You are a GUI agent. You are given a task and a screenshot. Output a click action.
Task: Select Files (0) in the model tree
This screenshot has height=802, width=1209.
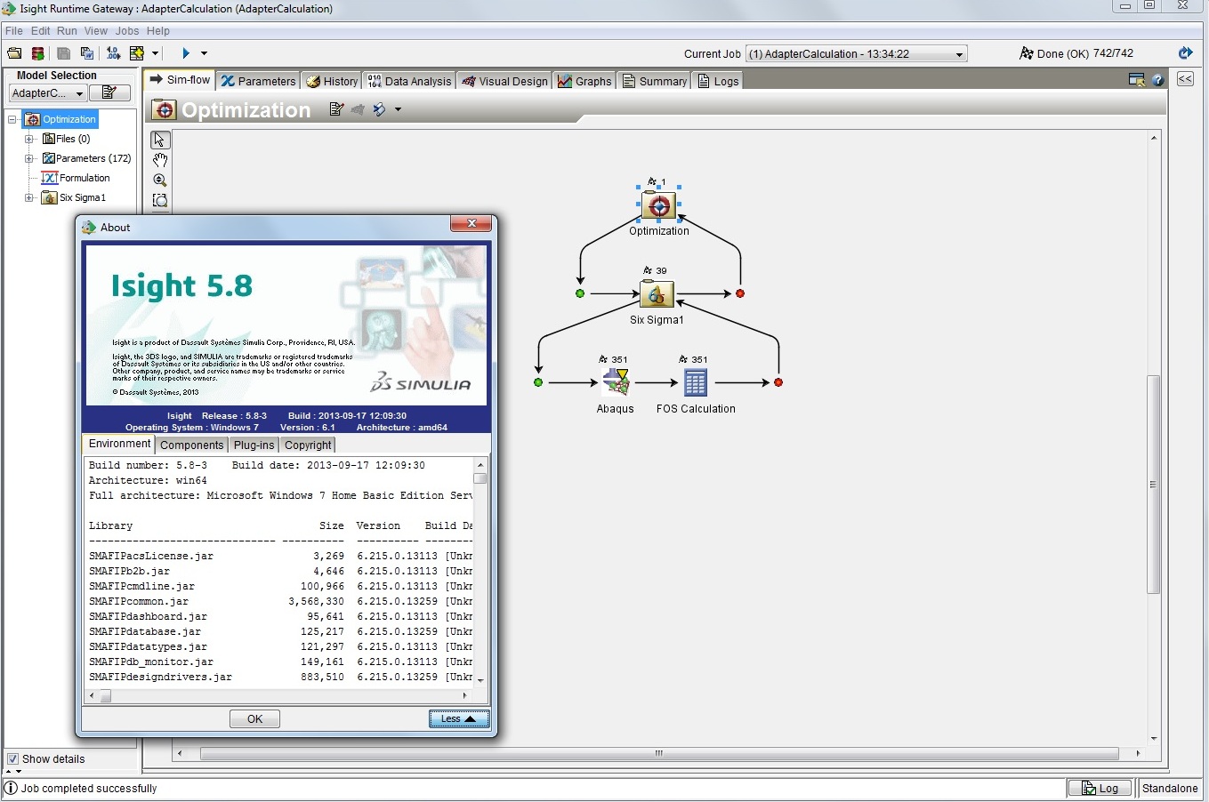pyautogui.click(x=67, y=139)
